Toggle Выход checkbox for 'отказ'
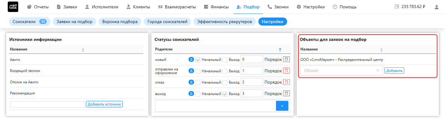445x123 pixels. pos(225,82)
